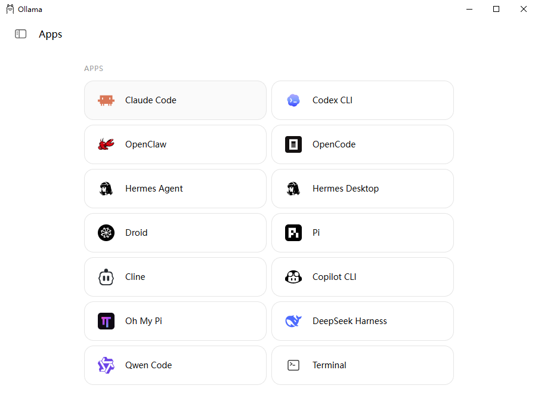Select the OpenClaw label
Image resolution: width=538 pixels, height=413 pixels.
click(x=146, y=144)
